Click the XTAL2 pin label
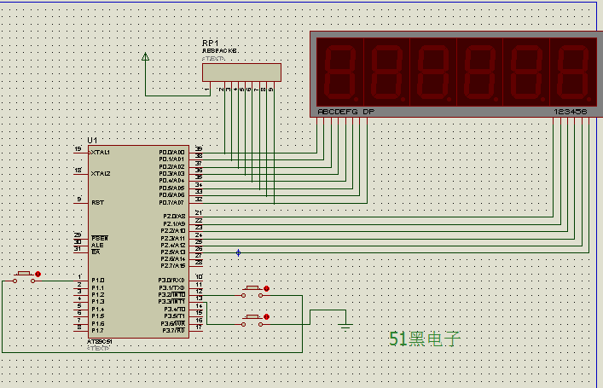 point(101,173)
